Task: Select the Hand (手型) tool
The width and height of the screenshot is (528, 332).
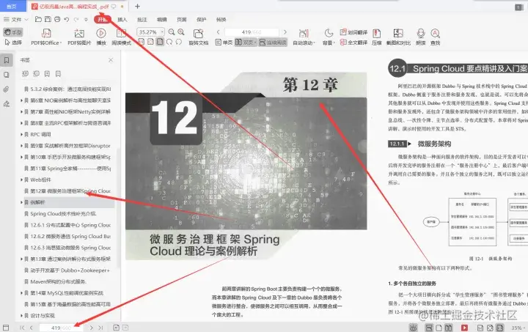Action: pyautogui.click(x=12, y=32)
